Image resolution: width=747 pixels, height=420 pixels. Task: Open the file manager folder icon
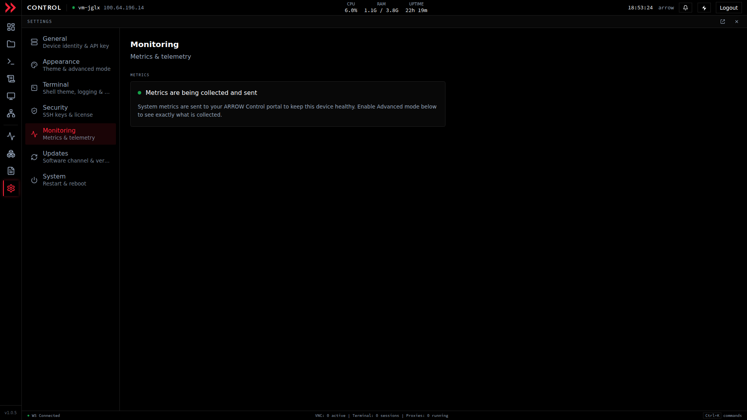[x=11, y=44]
